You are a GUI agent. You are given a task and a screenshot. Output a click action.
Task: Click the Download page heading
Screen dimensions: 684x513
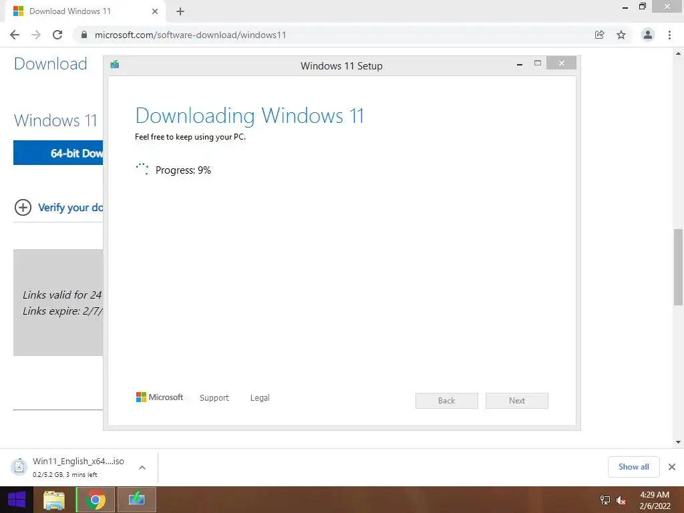click(x=51, y=63)
